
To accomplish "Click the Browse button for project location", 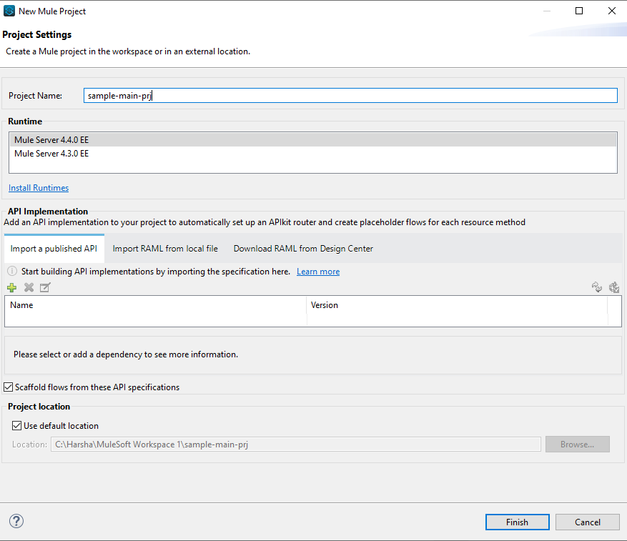I will pyautogui.click(x=577, y=443).
